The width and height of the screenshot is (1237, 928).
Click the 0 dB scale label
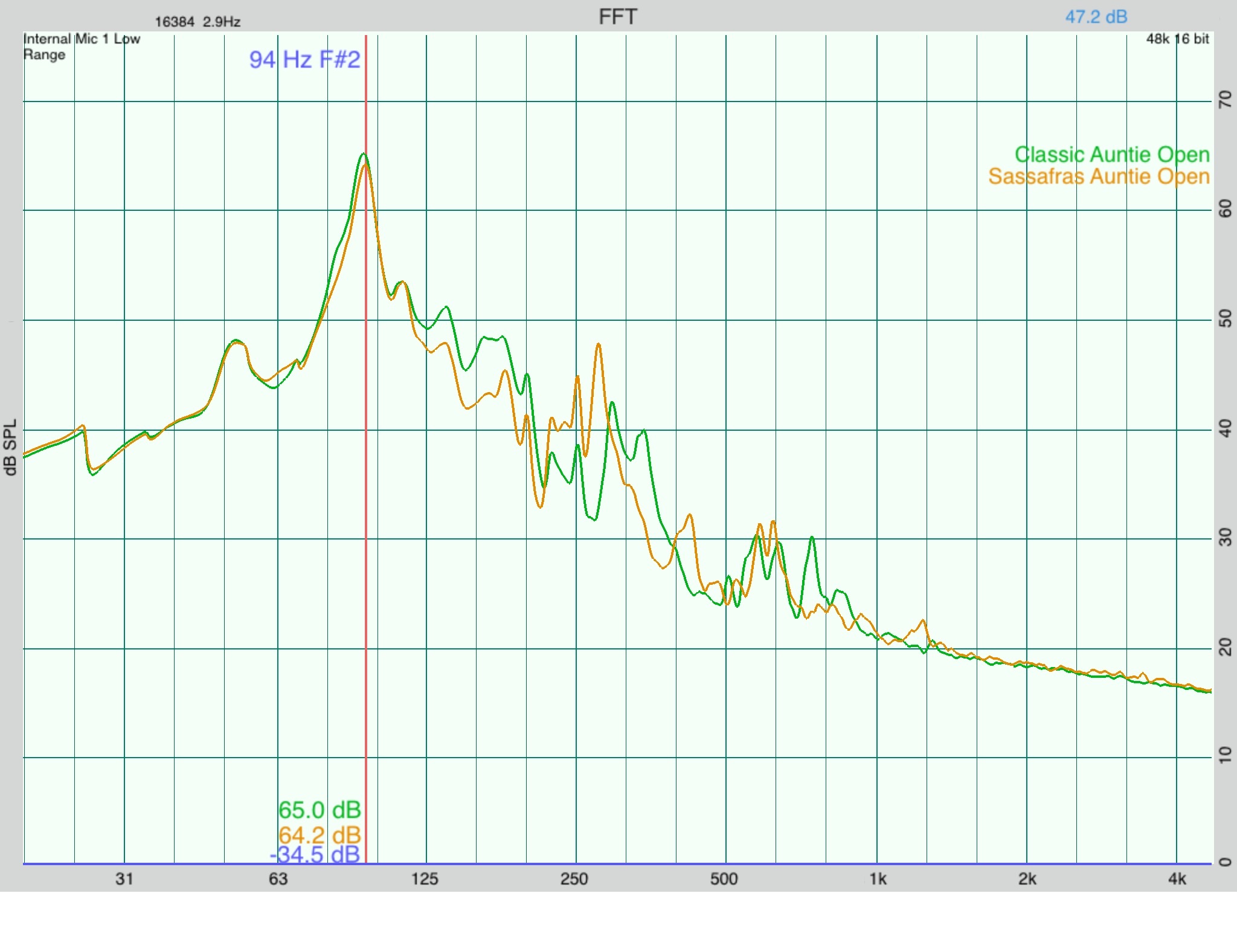1225,862
